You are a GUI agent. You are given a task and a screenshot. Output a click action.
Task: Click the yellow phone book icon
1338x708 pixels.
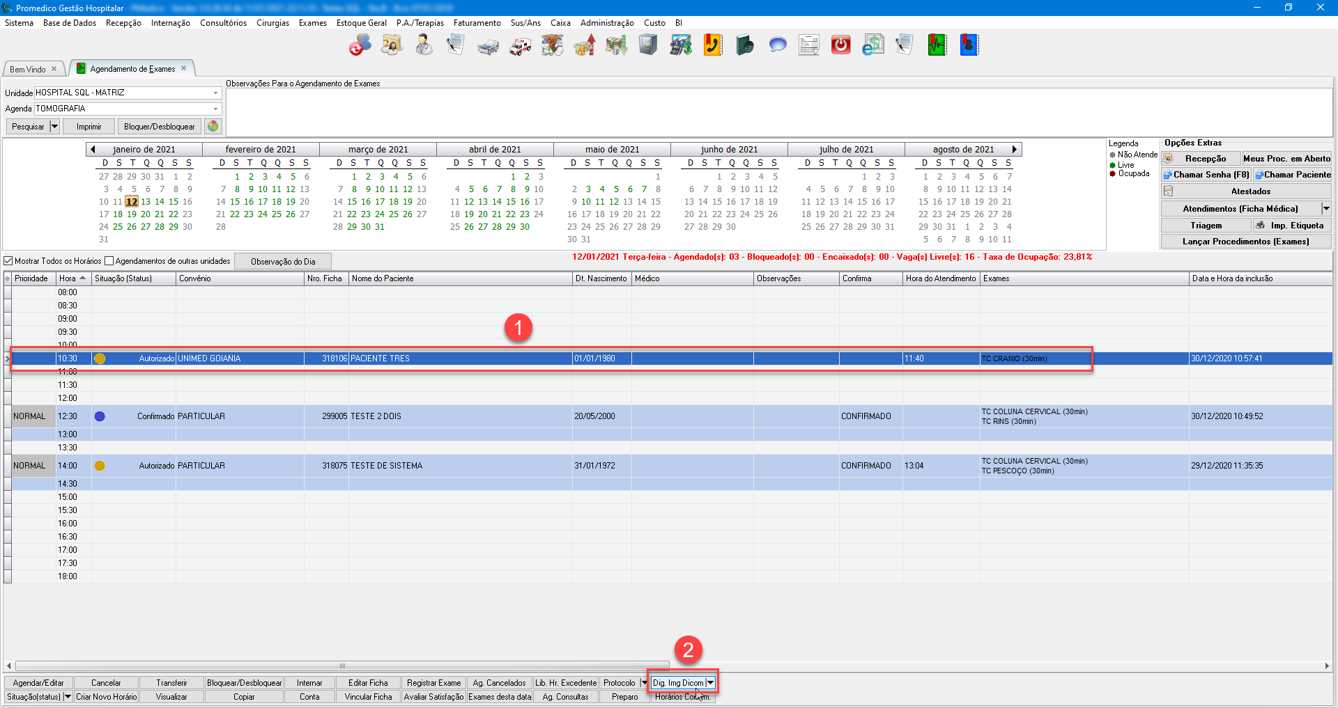pos(712,46)
